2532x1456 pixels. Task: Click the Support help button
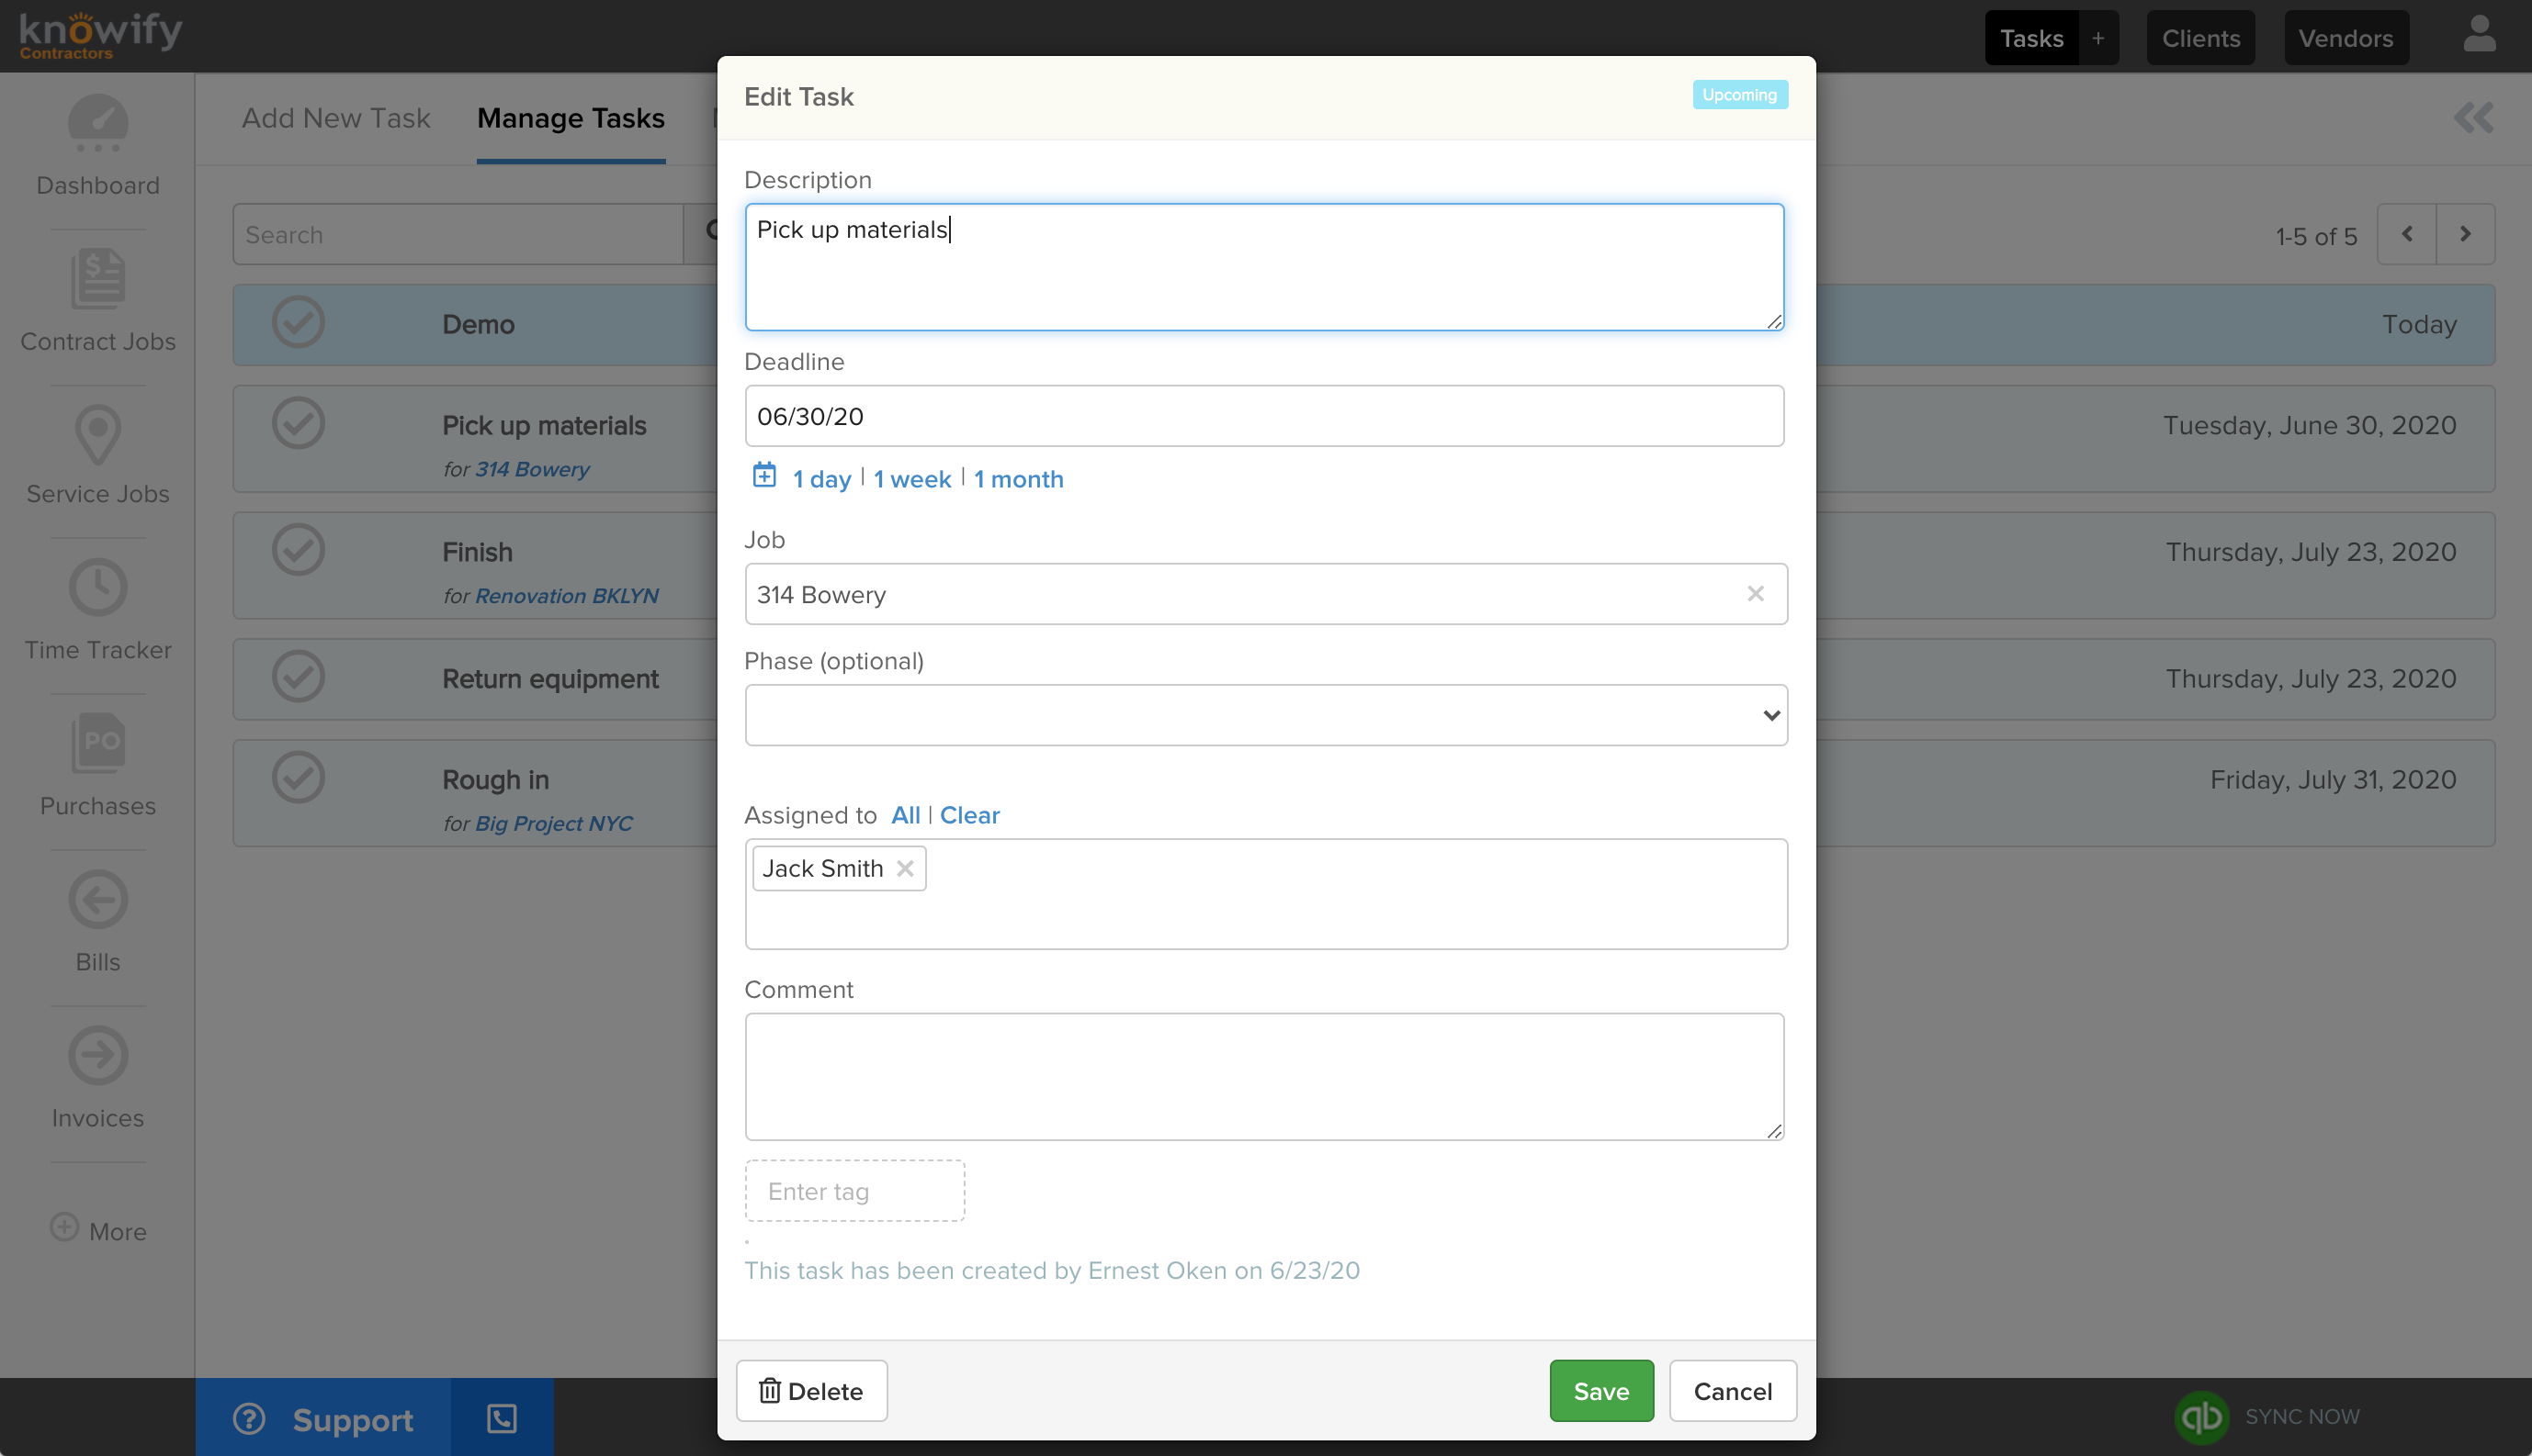(x=322, y=1418)
